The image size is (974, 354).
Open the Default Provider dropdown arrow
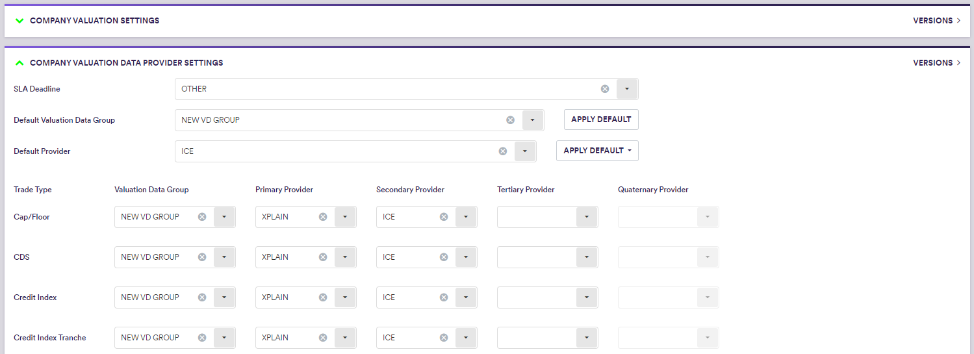(x=525, y=151)
